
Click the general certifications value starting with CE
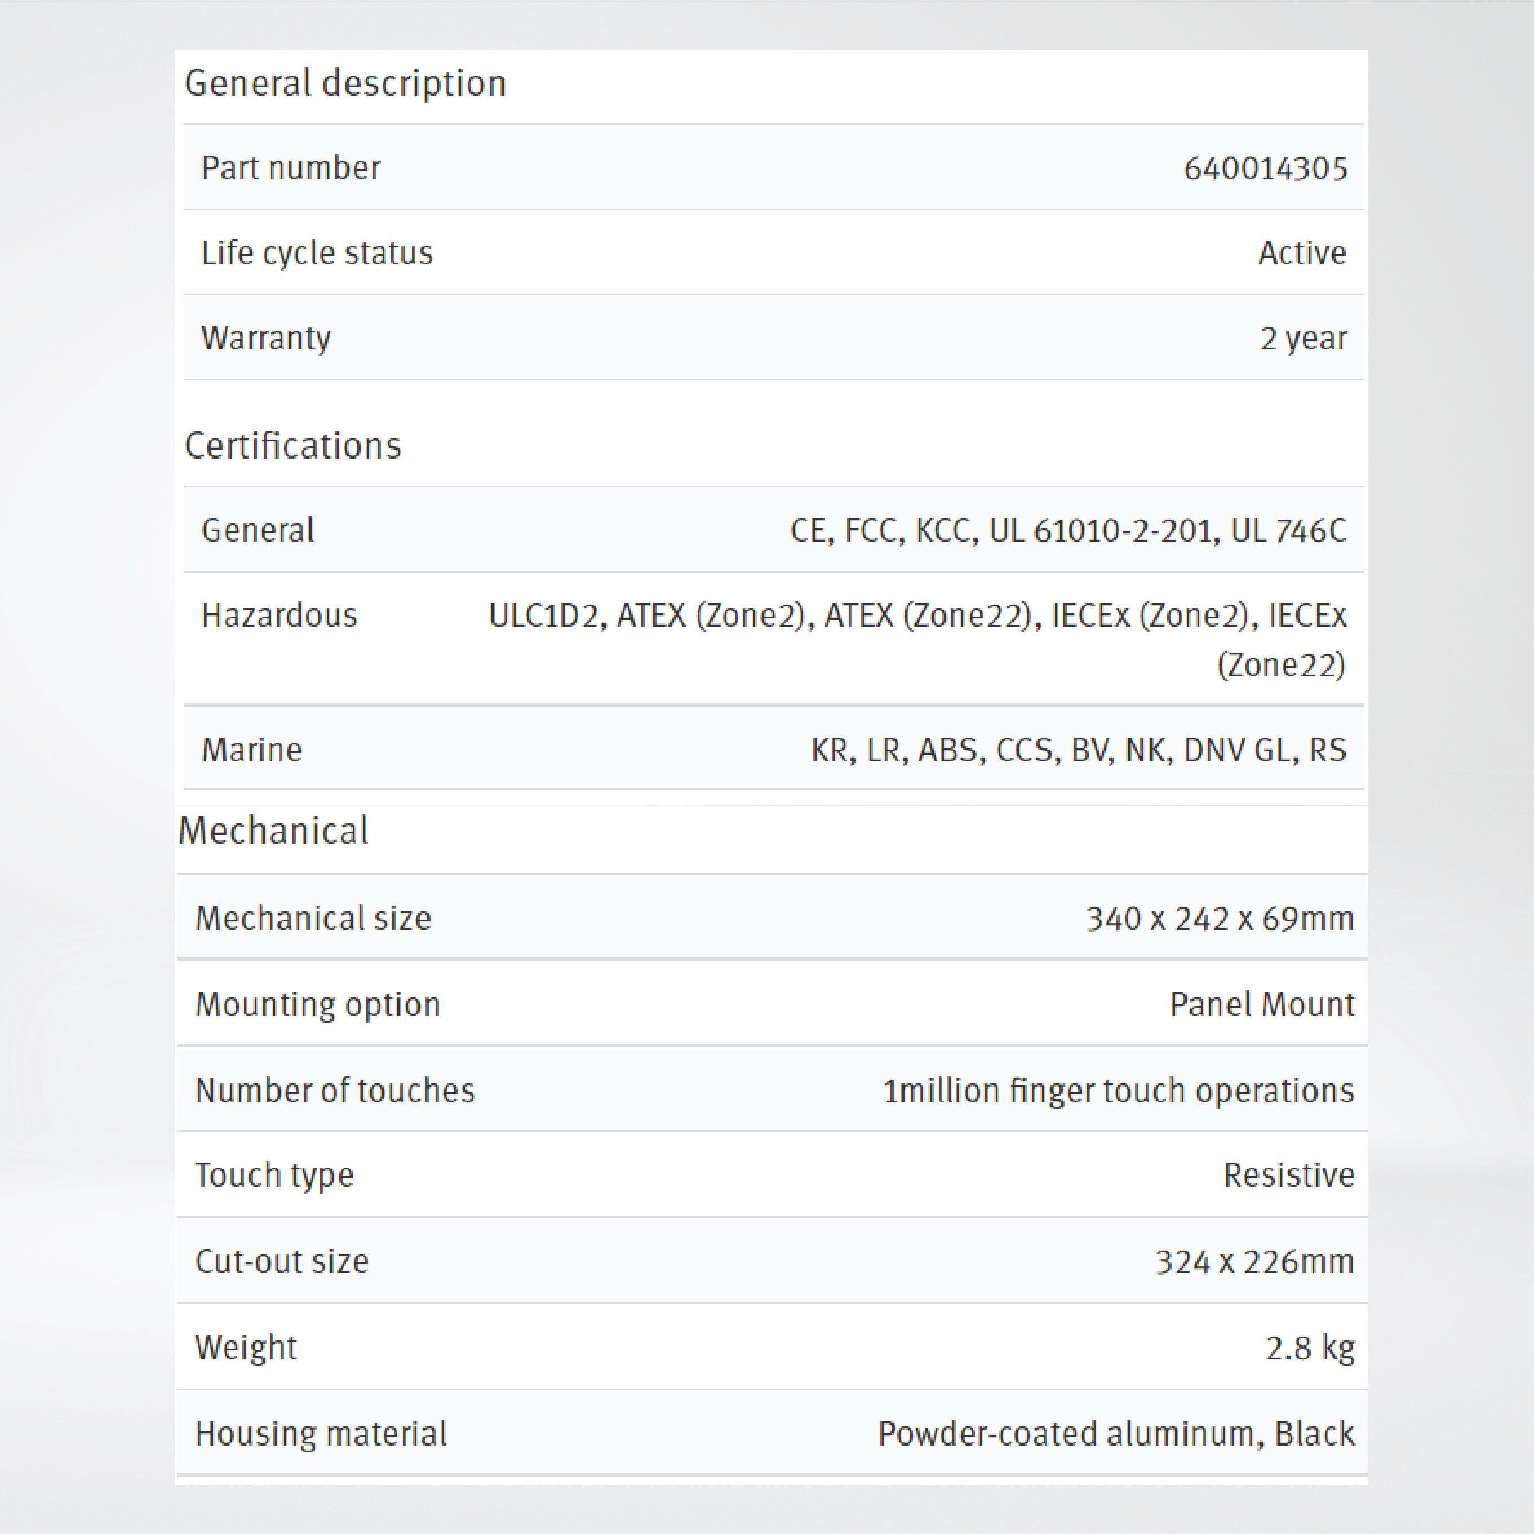(1068, 530)
